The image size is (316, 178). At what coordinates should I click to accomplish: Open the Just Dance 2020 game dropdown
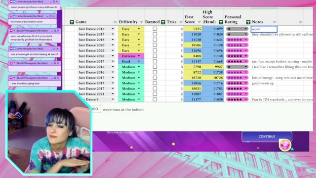coord(113,45)
